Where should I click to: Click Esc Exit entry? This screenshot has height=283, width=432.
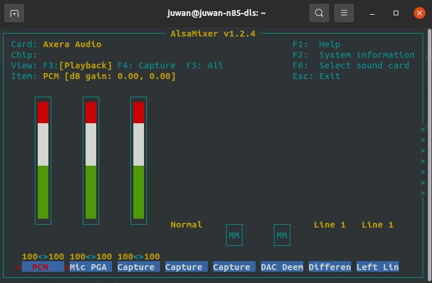[x=316, y=76]
